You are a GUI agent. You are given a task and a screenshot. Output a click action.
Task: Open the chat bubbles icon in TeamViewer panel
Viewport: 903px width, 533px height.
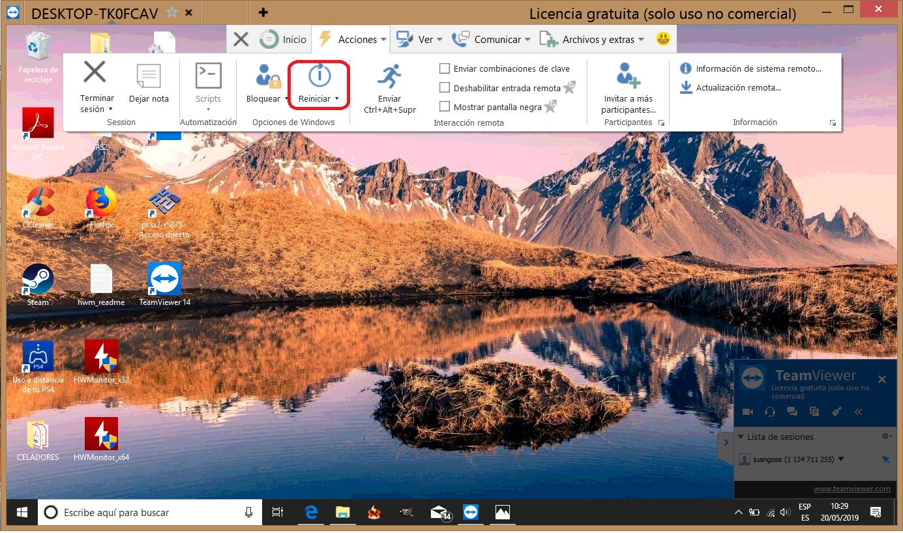click(792, 412)
